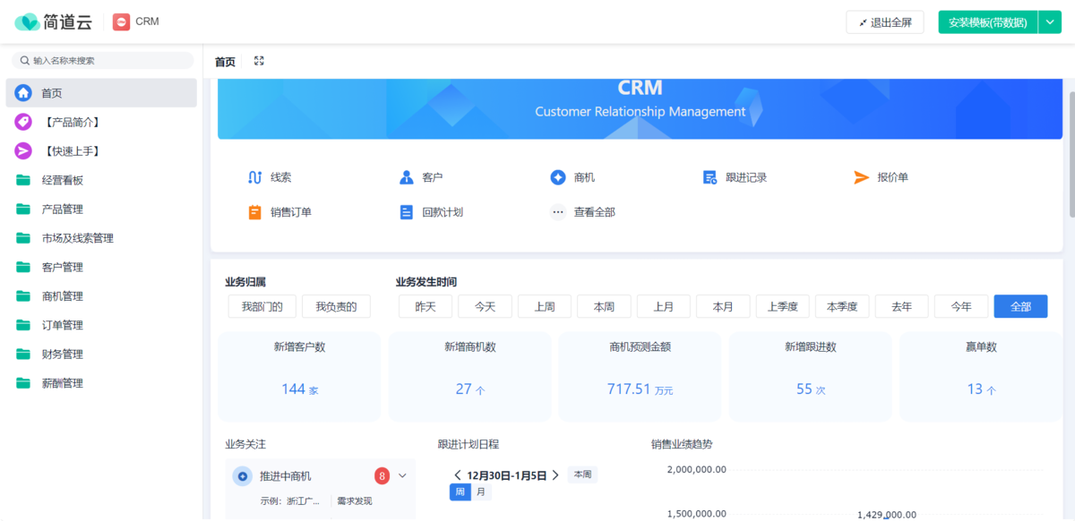The image size is (1075, 521).
Task: Go to next week in schedule
Action: click(555, 475)
